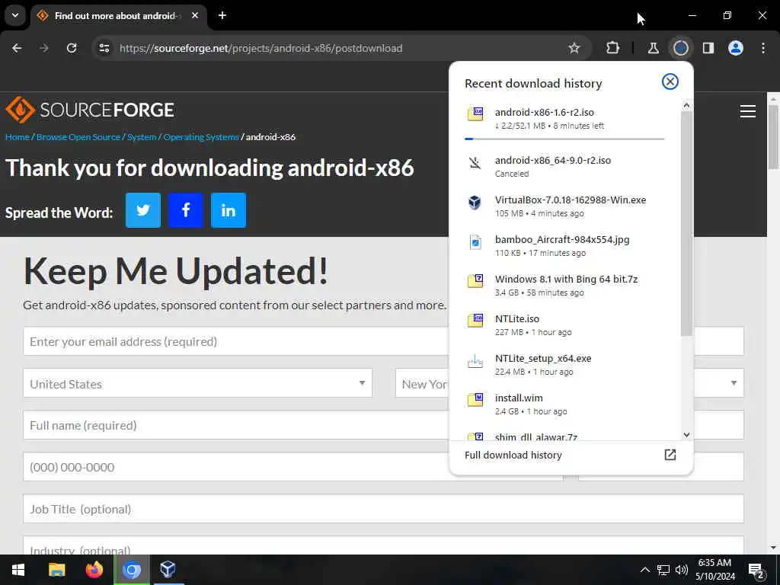Show hidden tray icons chevron
This screenshot has width=780, height=585.
pos(644,570)
